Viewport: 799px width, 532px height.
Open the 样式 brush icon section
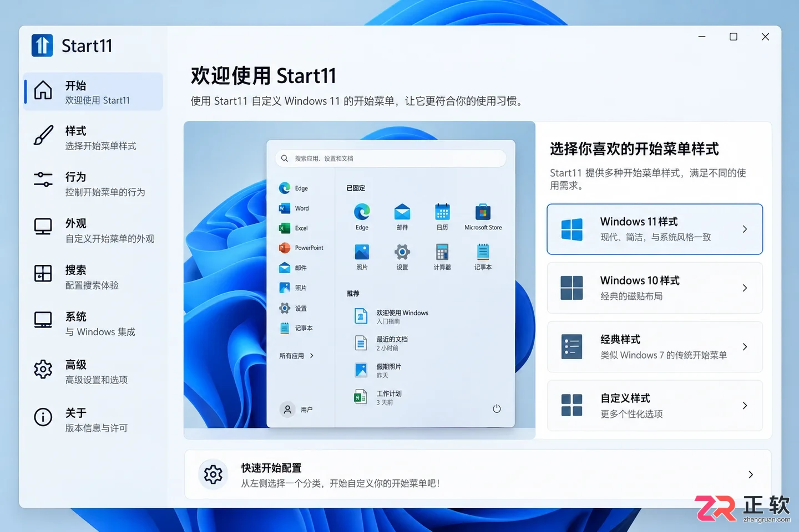[x=43, y=135]
